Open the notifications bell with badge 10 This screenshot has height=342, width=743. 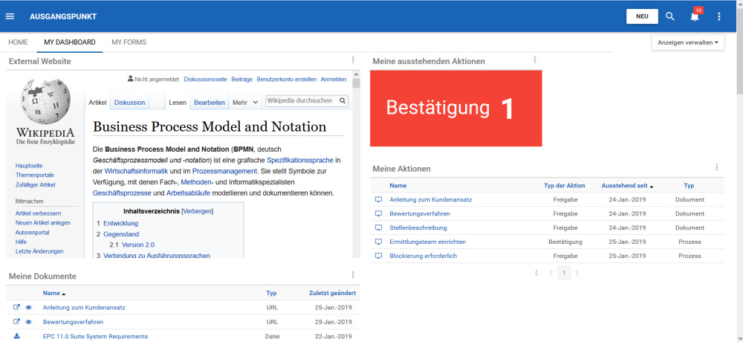pos(695,16)
